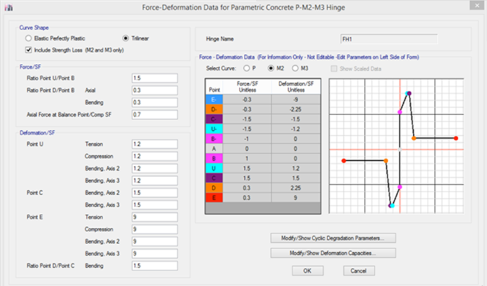Click Ratio Point D/Point B Bending field

[x=154, y=102]
